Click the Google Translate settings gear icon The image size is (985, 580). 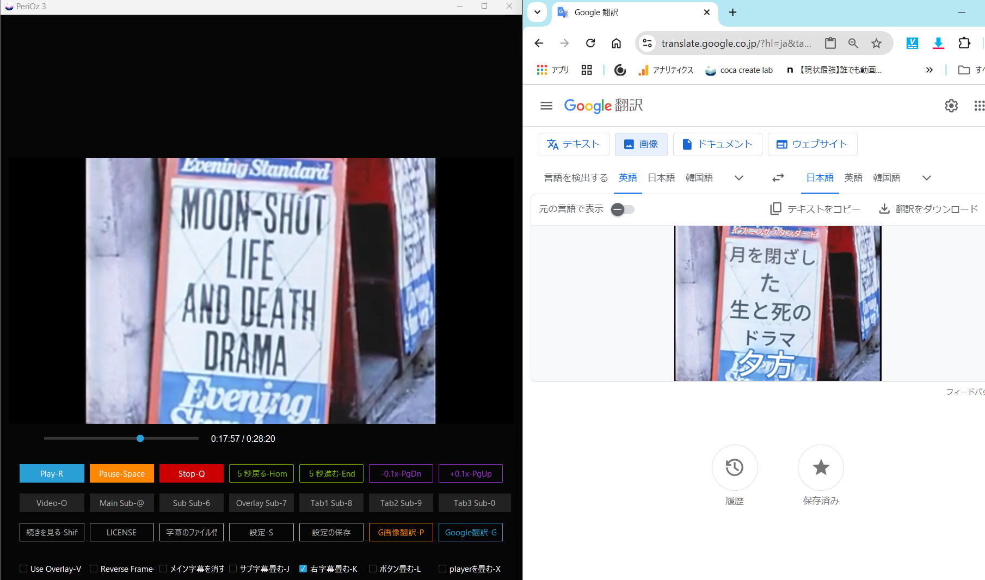pos(951,106)
